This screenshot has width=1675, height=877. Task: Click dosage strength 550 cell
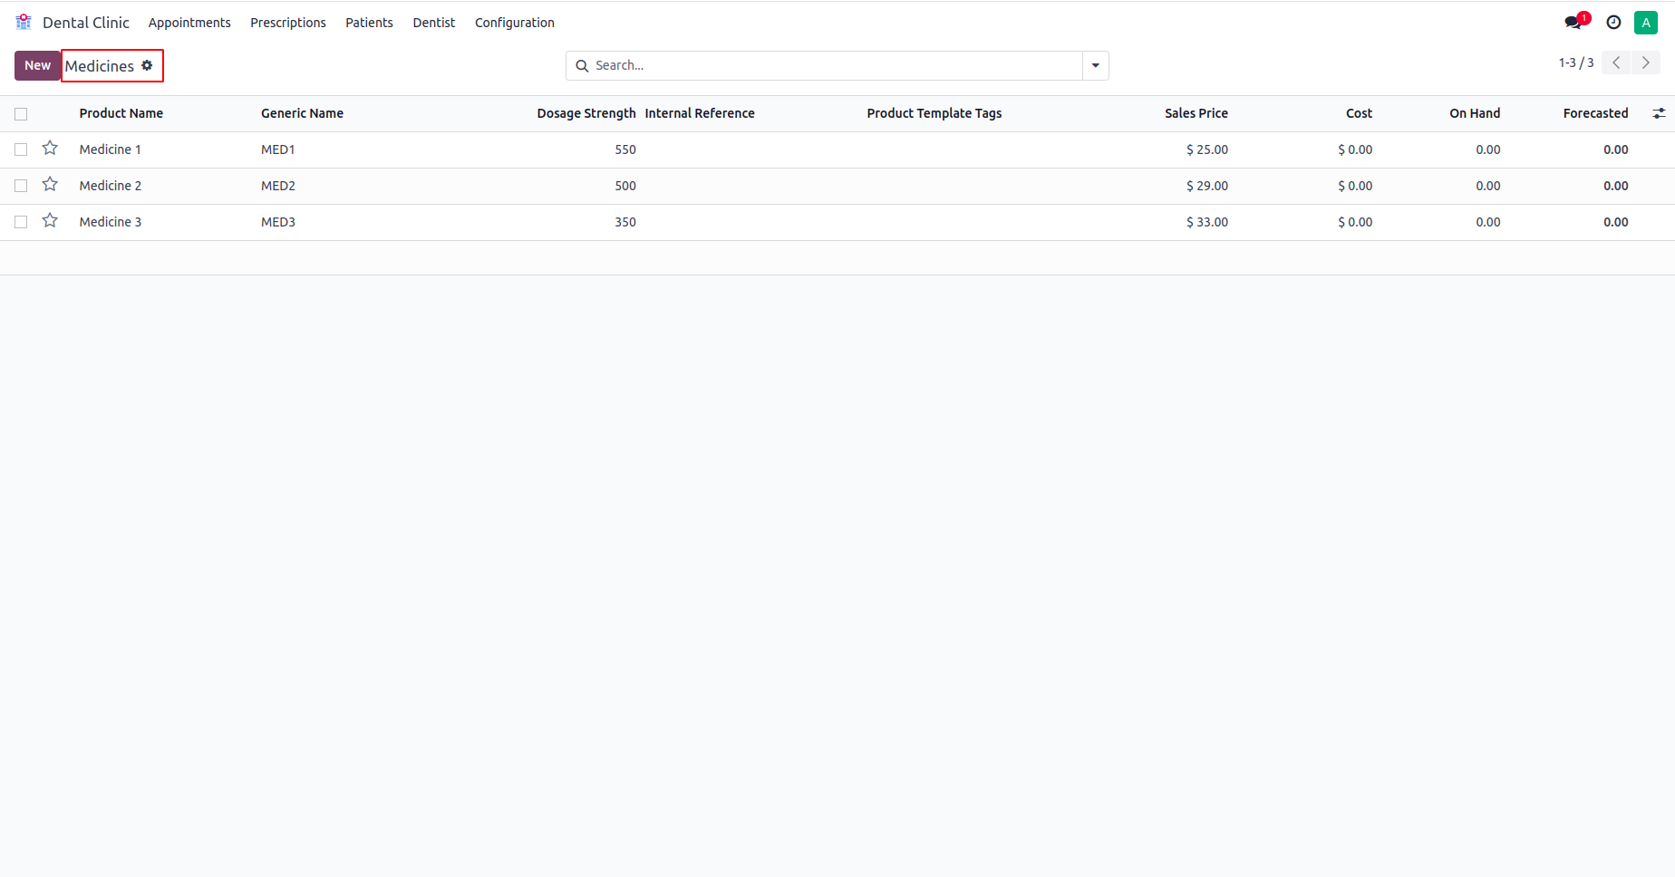tap(625, 149)
